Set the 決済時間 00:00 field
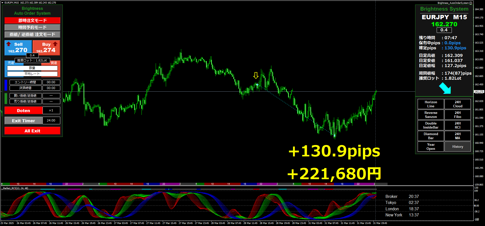The image size is (485, 226). (x=51, y=88)
